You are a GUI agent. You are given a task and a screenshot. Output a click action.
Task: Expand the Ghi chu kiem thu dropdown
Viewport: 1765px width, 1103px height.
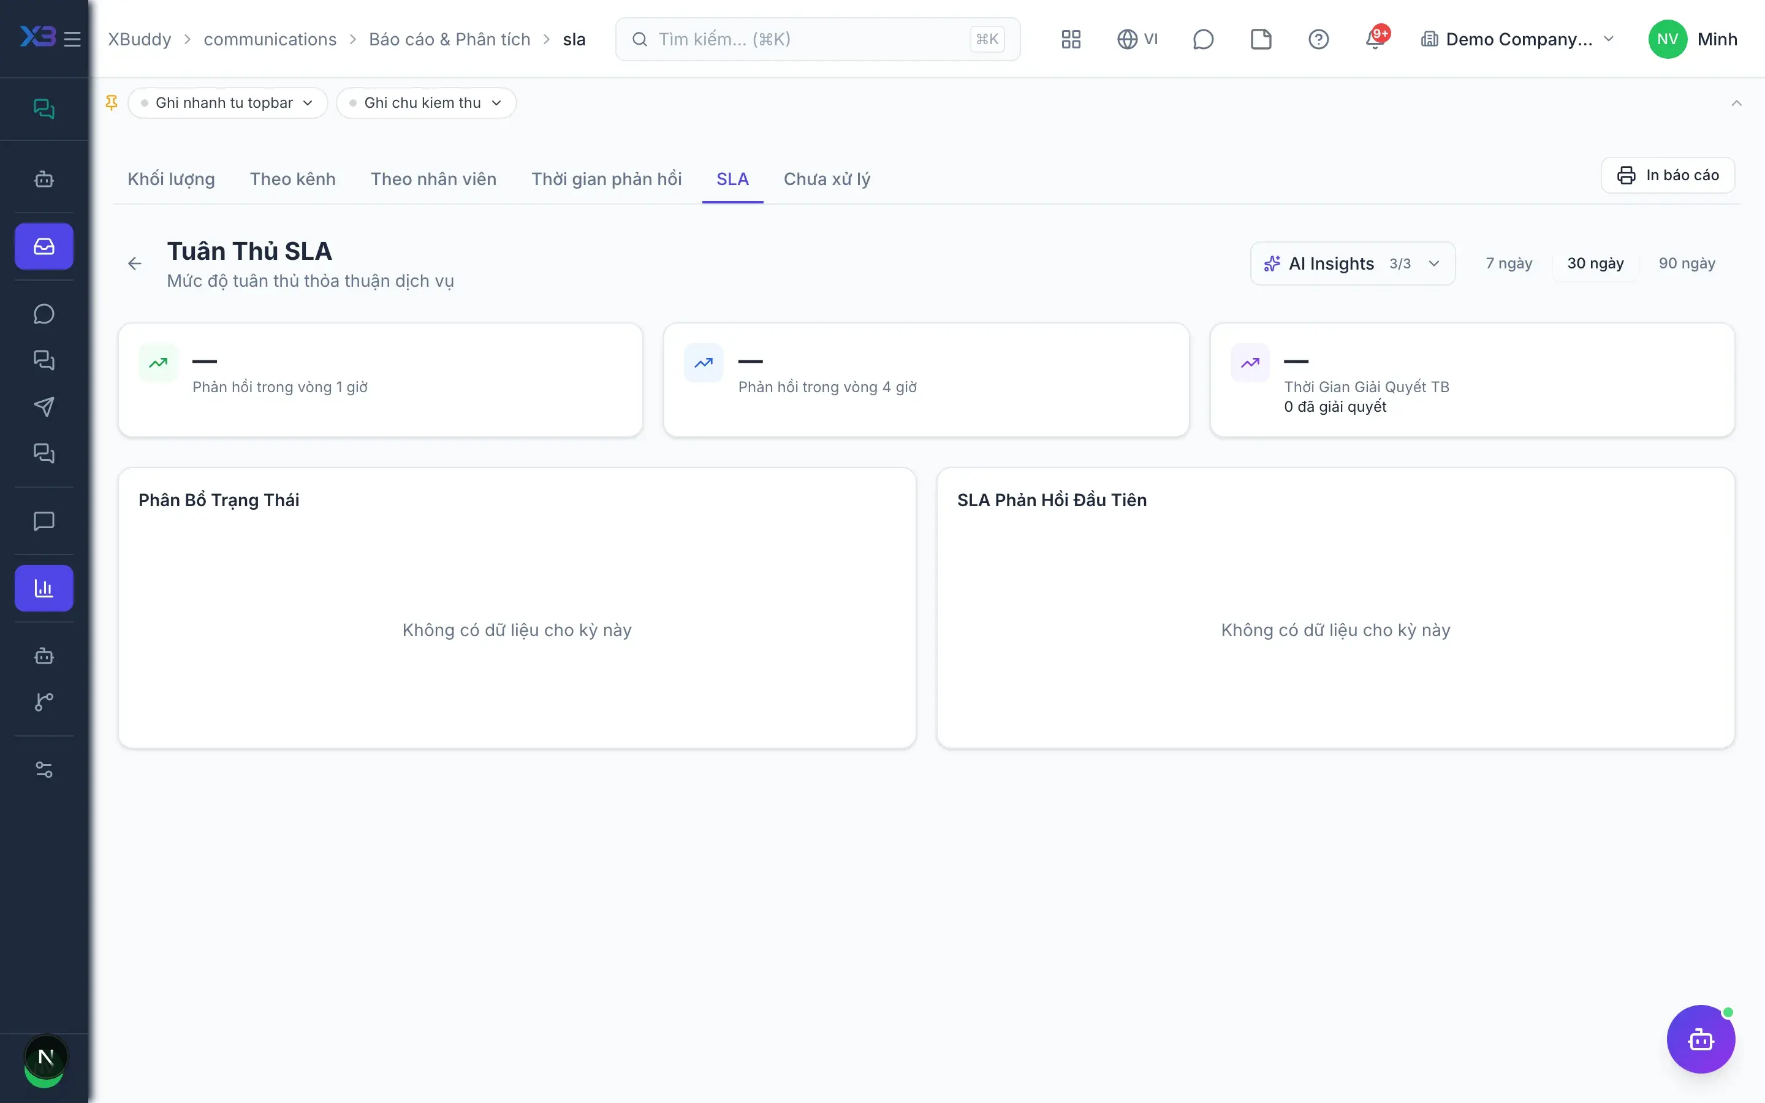pos(426,103)
